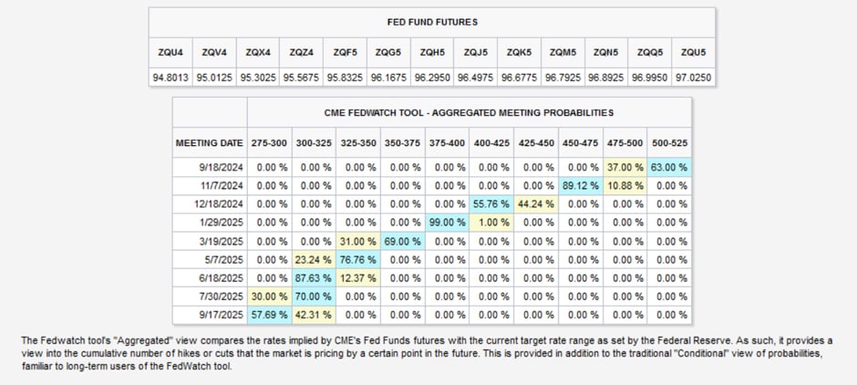Select the ZQZ4 contract column header

click(x=301, y=52)
